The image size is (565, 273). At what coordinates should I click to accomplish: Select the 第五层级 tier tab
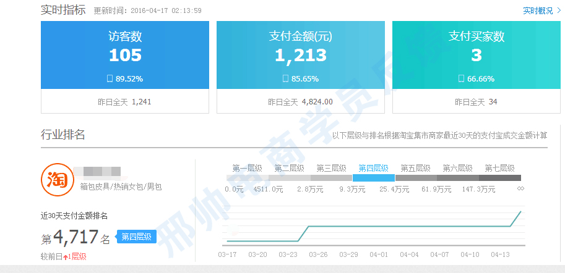coord(415,168)
